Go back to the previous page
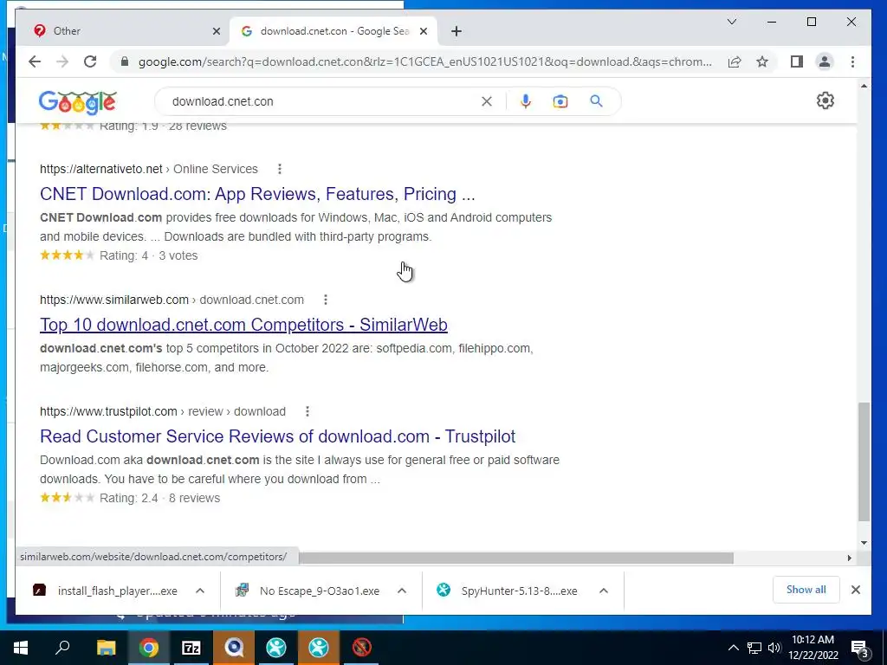The height and width of the screenshot is (665, 887). [35, 61]
